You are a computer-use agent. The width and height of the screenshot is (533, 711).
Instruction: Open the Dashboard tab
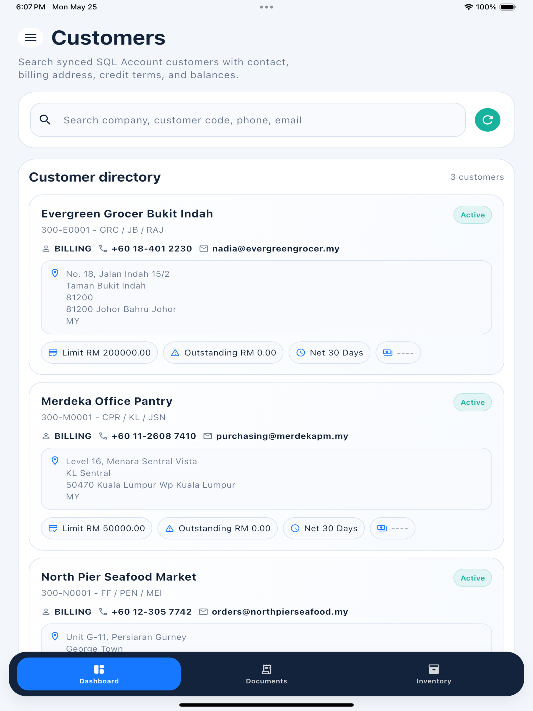coord(99,674)
